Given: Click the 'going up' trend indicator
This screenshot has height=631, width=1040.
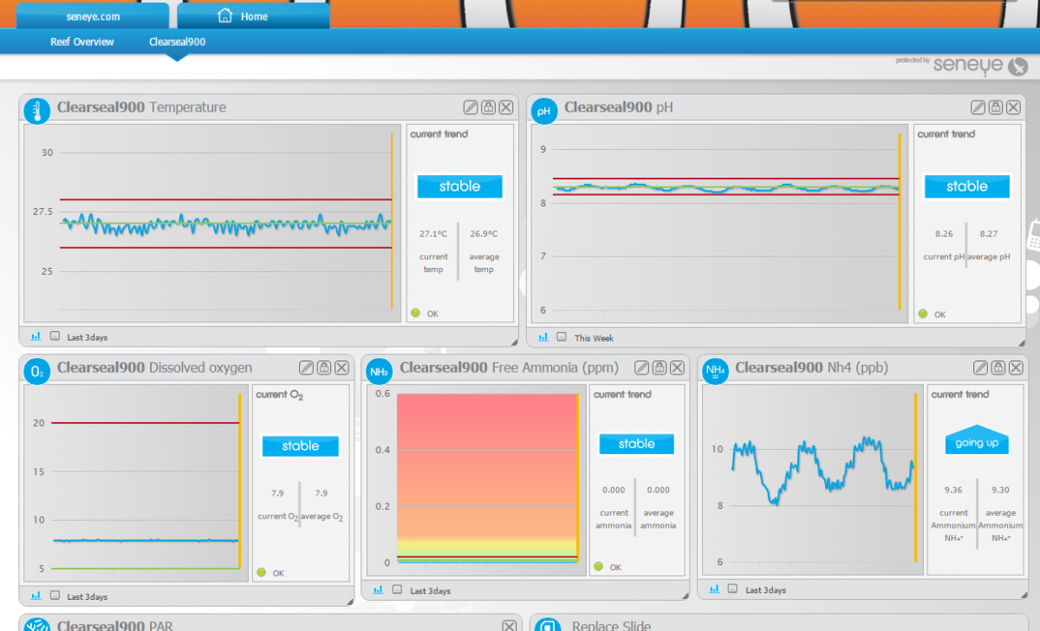Looking at the screenshot, I should tap(977, 440).
